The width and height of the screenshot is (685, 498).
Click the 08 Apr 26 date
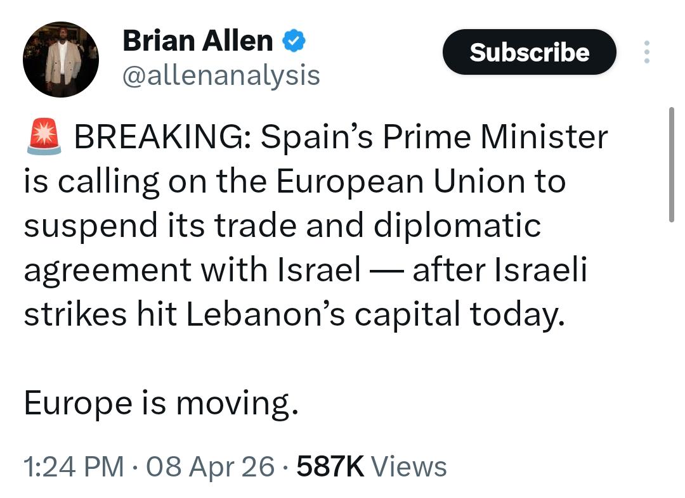[211, 467]
